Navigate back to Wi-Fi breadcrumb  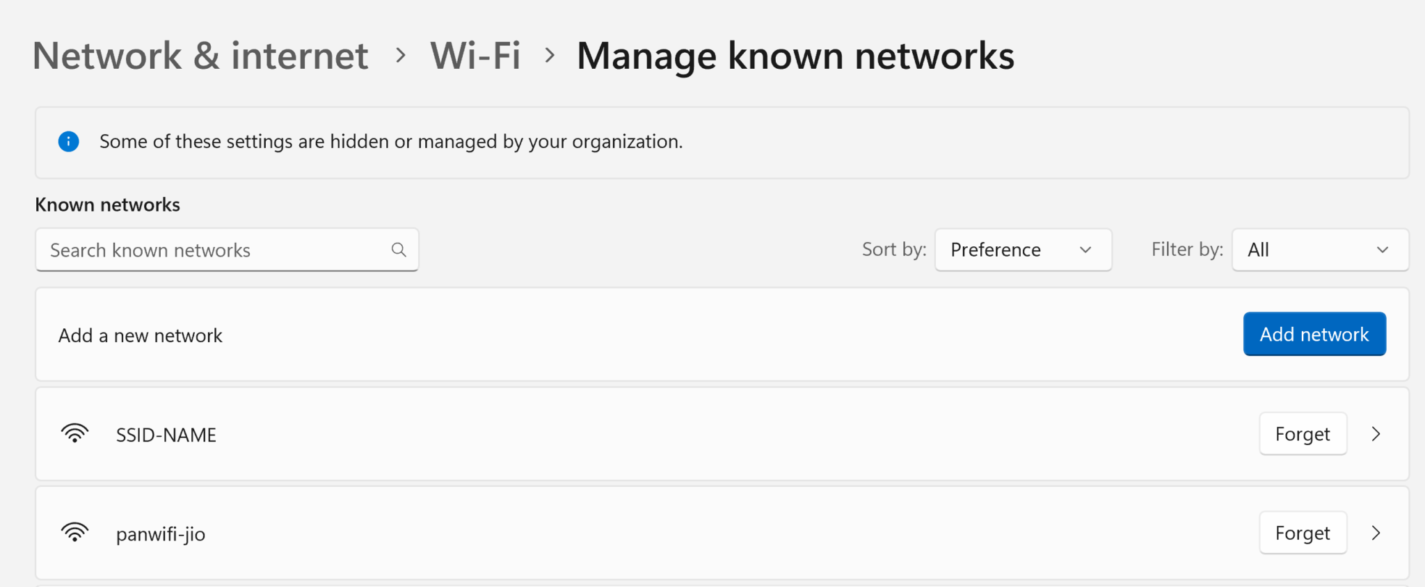pos(475,56)
